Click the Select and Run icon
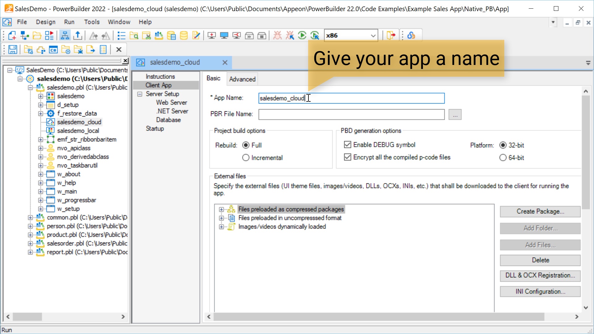The height and width of the screenshot is (334, 594). point(315,36)
